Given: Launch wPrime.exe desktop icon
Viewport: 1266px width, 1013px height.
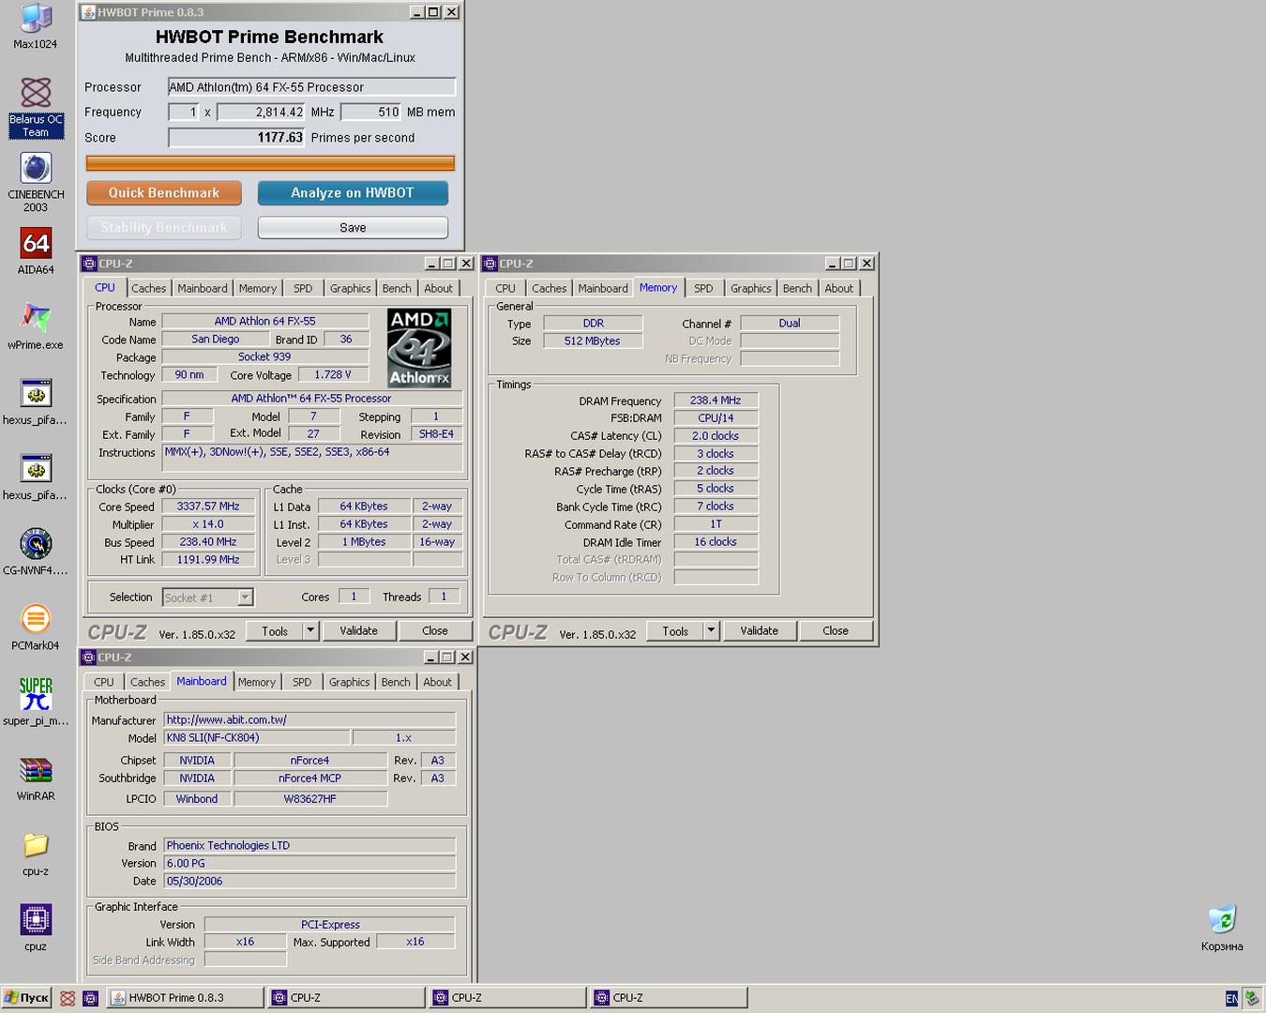Looking at the screenshot, I should coord(36,326).
